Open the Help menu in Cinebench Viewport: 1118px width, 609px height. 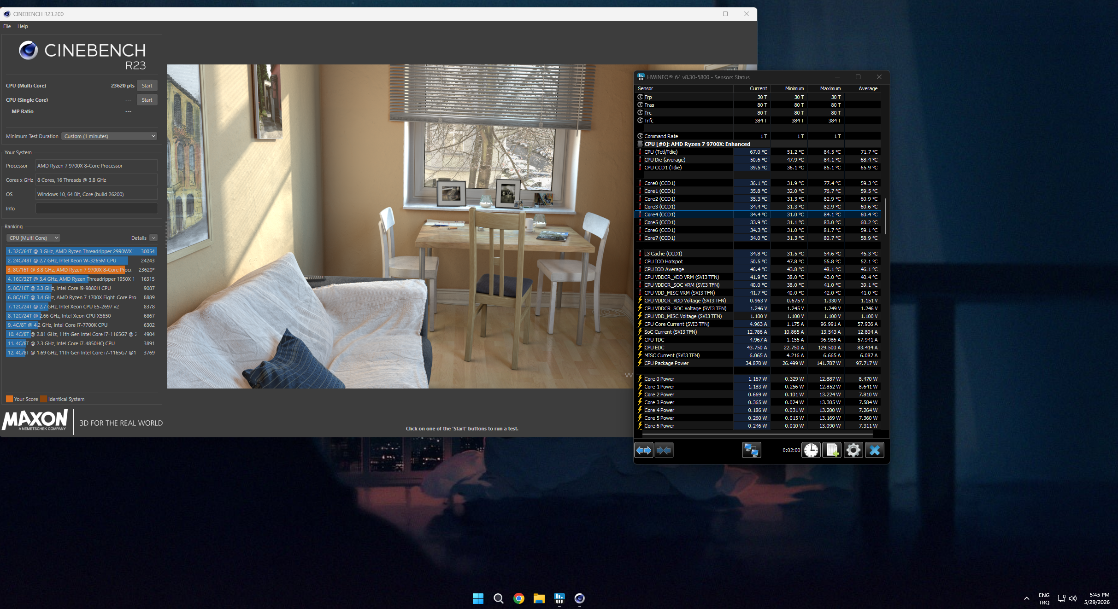(23, 26)
